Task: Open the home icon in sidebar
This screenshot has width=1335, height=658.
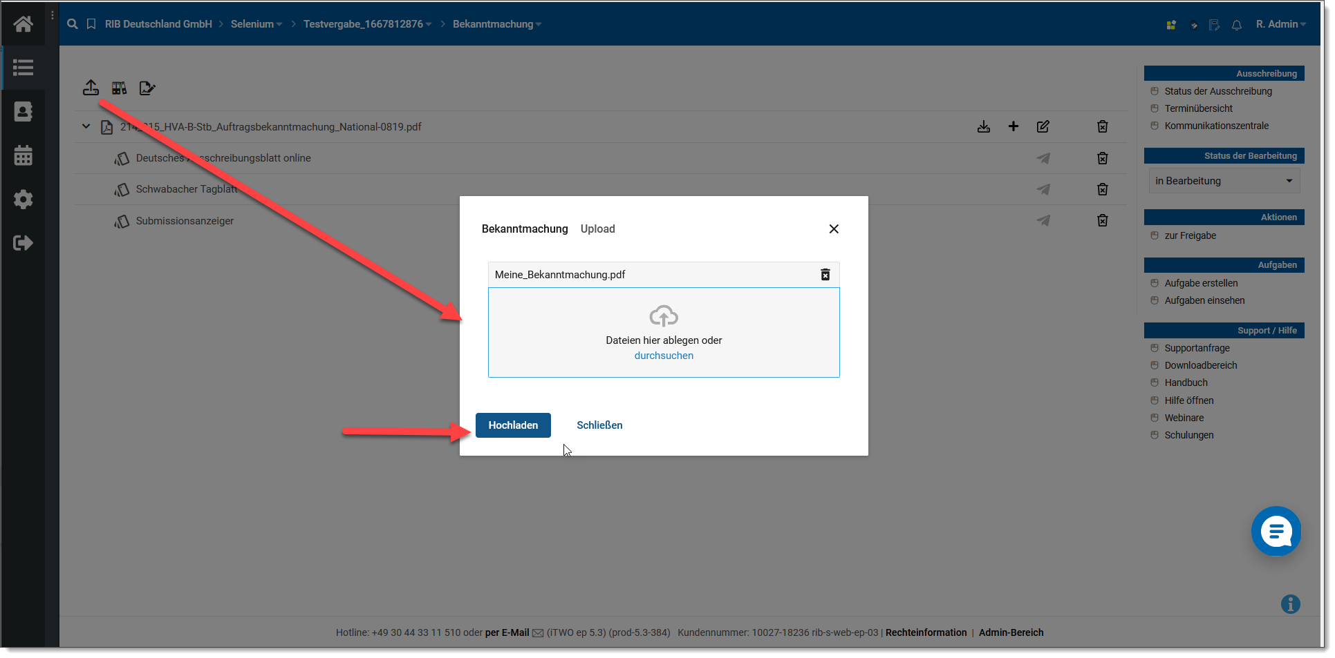Action: click(23, 24)
